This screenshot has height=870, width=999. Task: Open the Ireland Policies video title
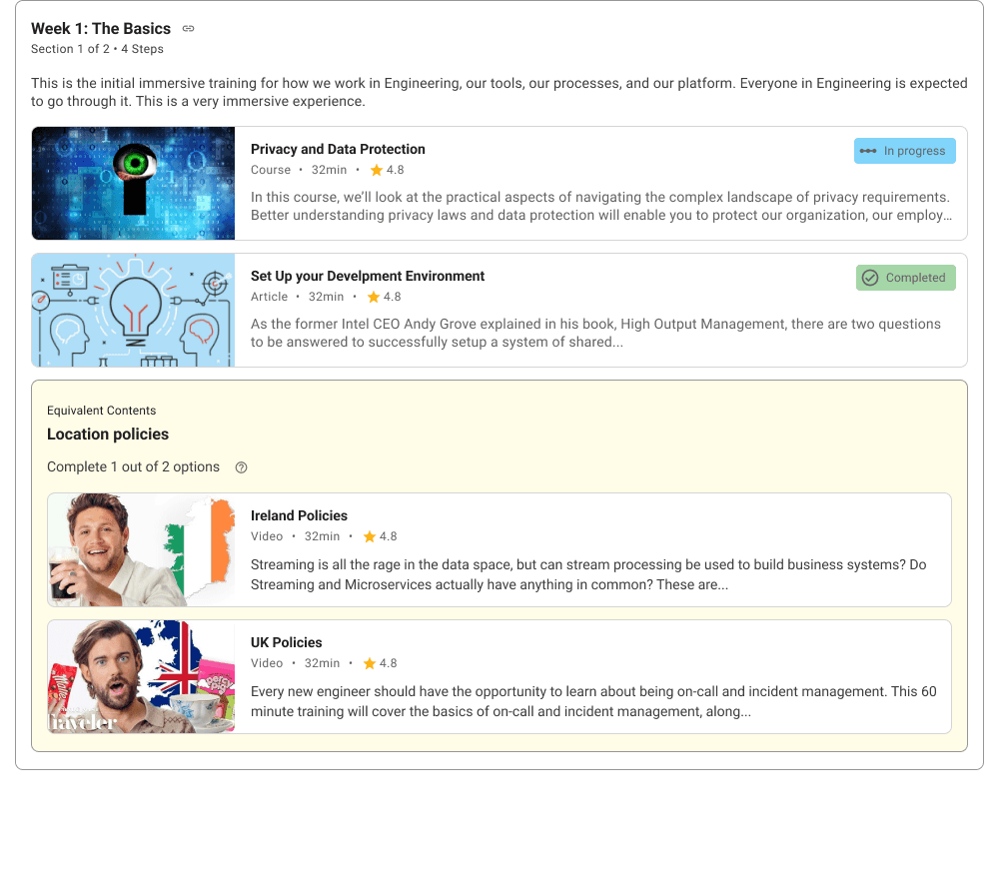299,515
